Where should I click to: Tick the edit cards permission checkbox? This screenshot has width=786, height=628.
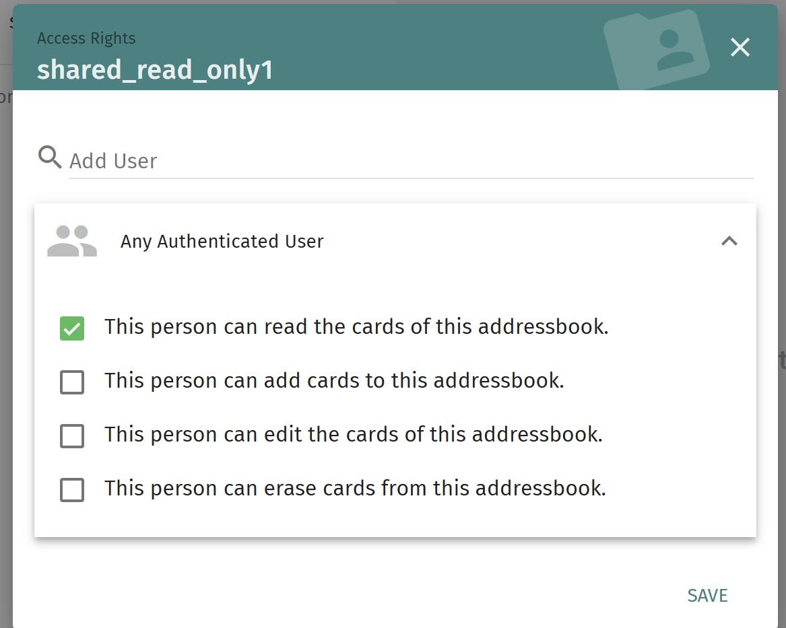pyautogui.click(x=72, y=436)
